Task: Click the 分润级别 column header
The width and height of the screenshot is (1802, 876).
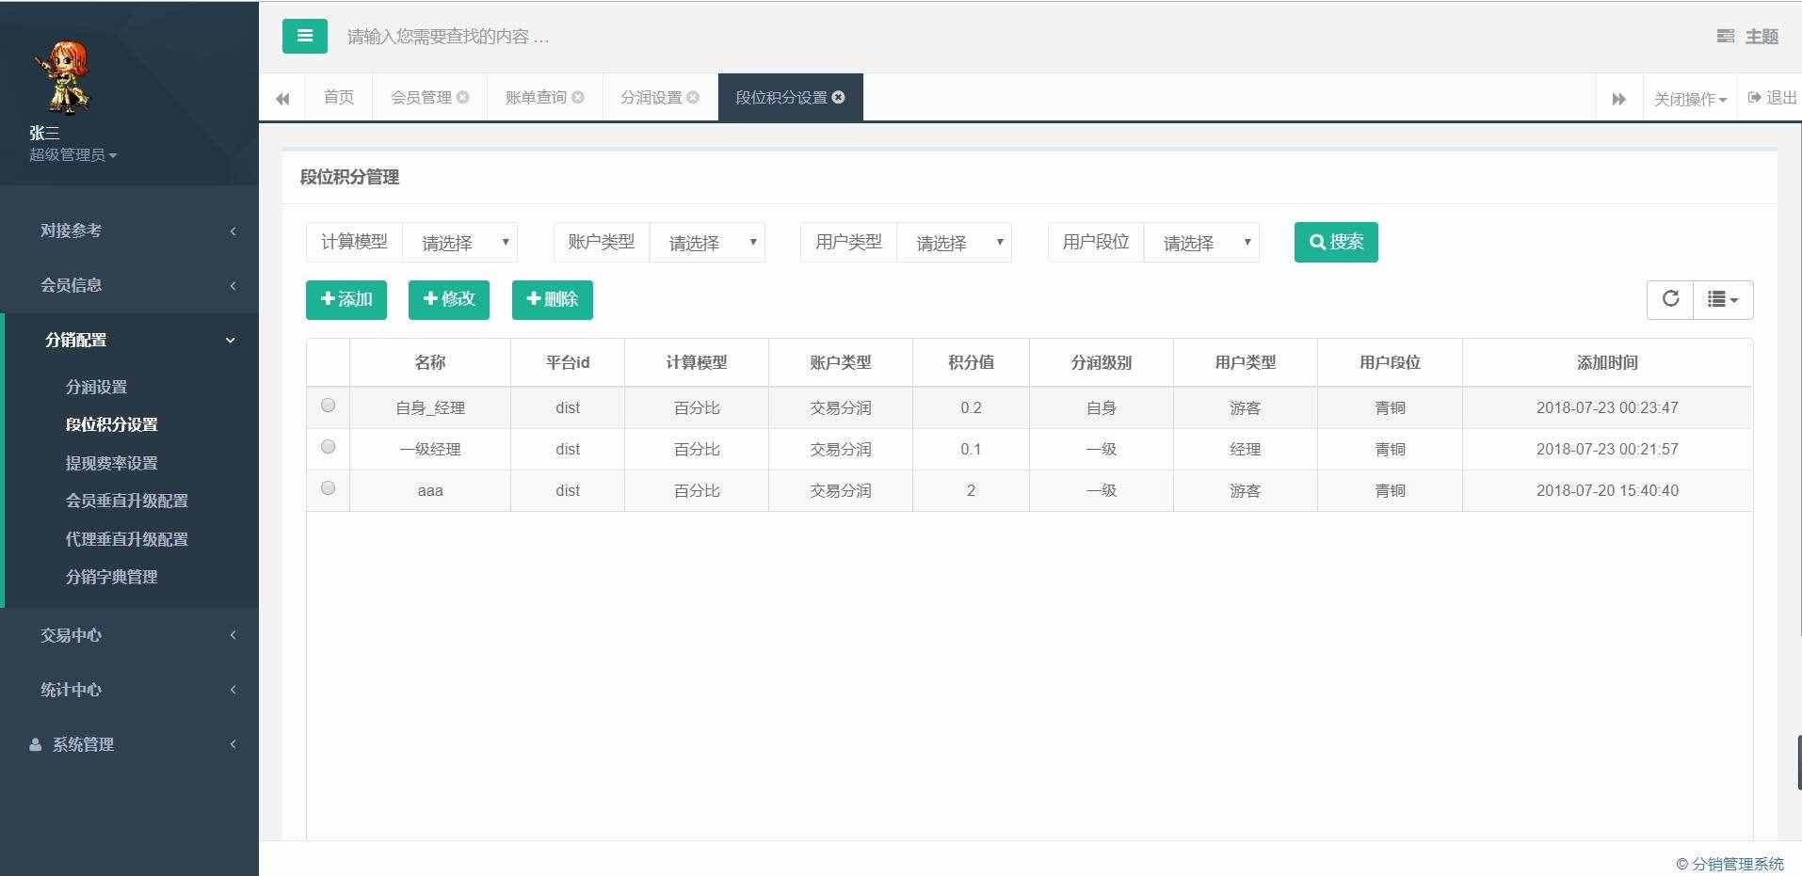Action: tap(1102, 362)
